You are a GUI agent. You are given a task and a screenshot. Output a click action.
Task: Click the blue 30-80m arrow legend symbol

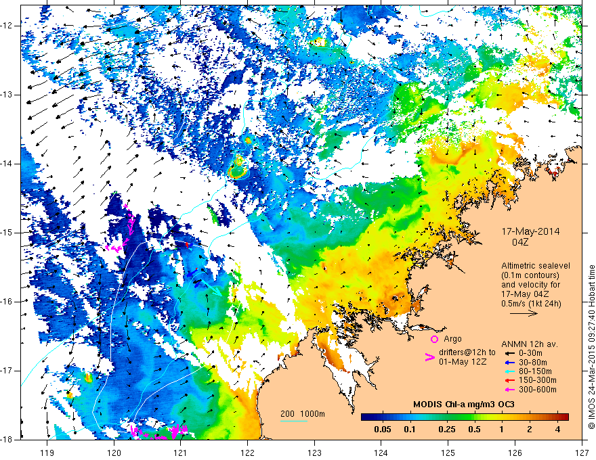509,363
